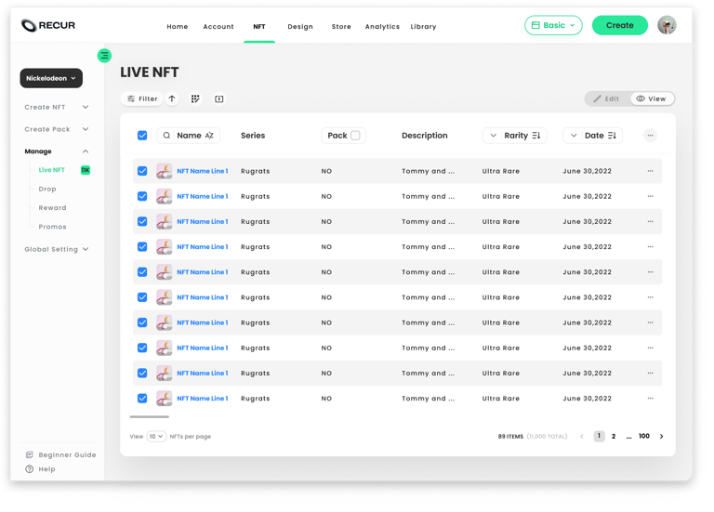Switch to grid layout icon

195,98
